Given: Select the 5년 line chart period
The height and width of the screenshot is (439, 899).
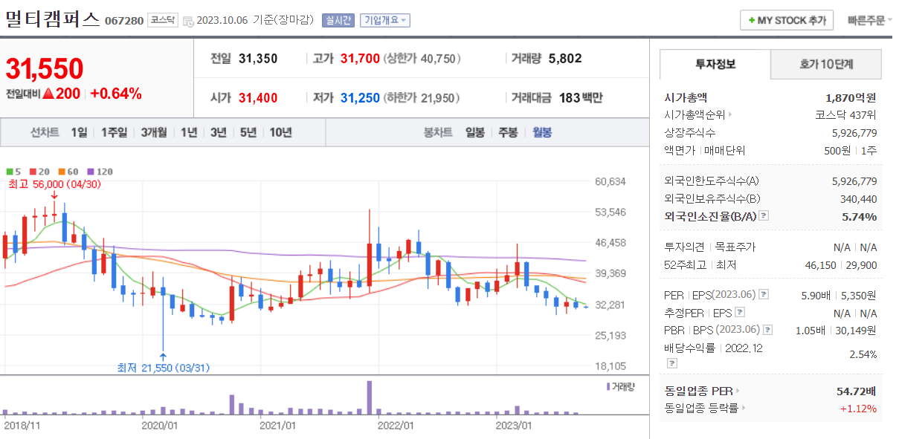Looking at the screenshot, I should tap(248, 132).
